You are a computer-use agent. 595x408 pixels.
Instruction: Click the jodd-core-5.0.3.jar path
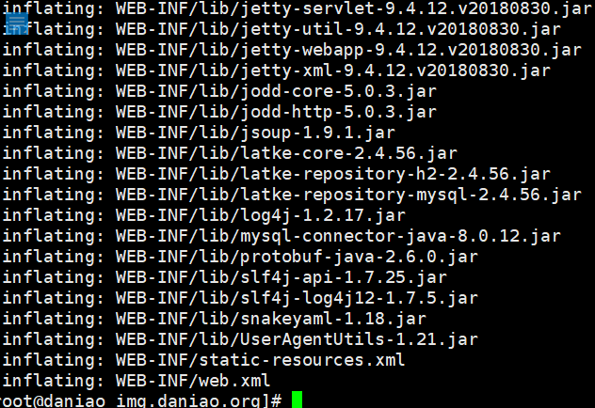click(x=276, y=91)
